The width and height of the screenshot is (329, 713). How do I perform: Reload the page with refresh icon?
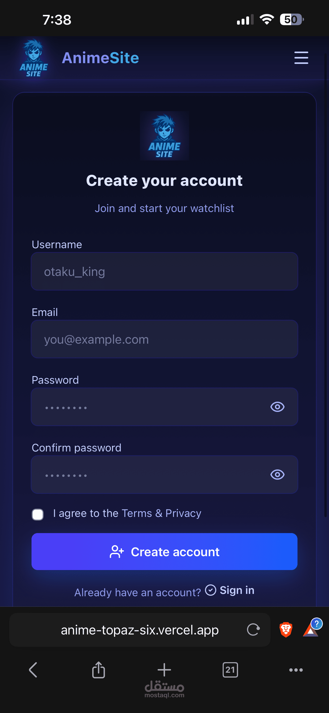click(253, 630)
